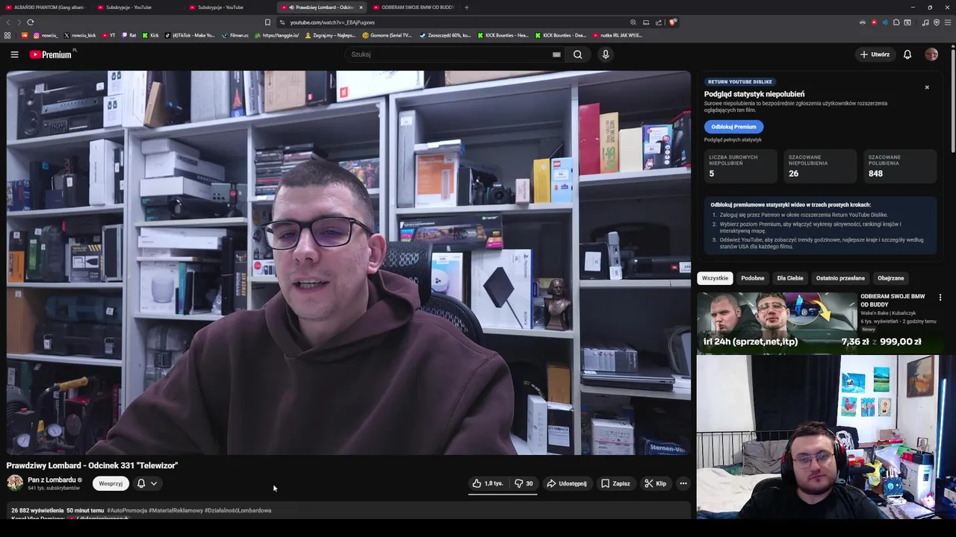The width and height of the screenshot is (956, 537).
Task: Open Pan z Lombardu channel avatar
Action: tap(15, 483)
